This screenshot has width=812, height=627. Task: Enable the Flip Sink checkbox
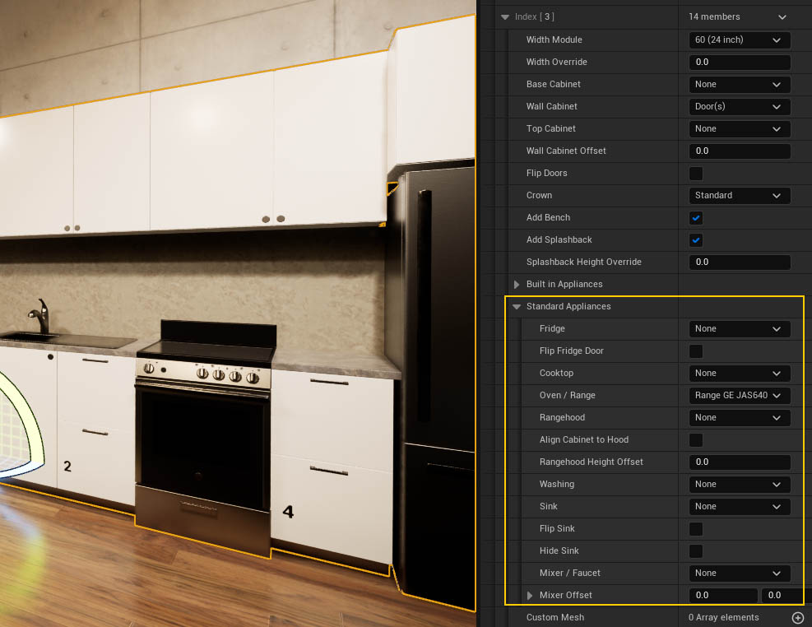[696, 528]
